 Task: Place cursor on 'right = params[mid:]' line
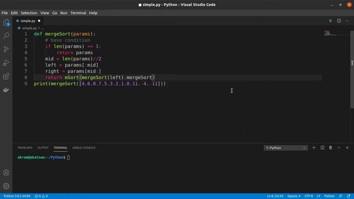click(x=73, y=71)
